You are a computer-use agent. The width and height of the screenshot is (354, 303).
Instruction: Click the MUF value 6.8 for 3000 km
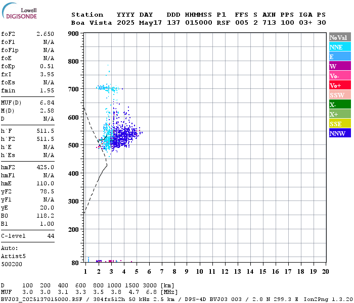(151, 292)
